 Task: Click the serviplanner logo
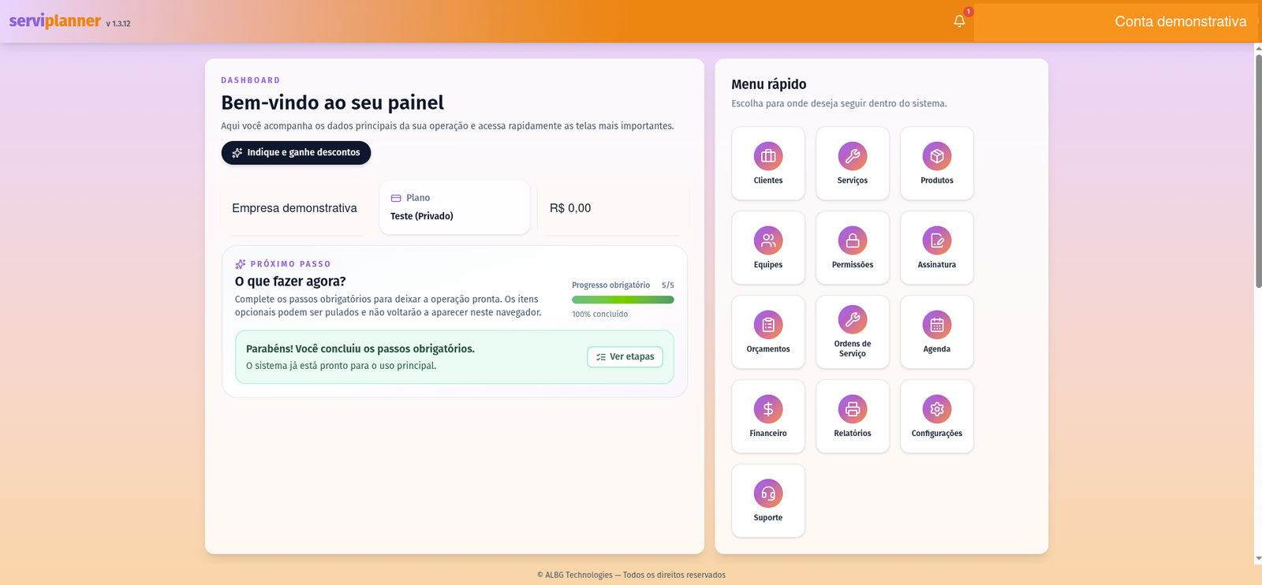tap(55, 20)
